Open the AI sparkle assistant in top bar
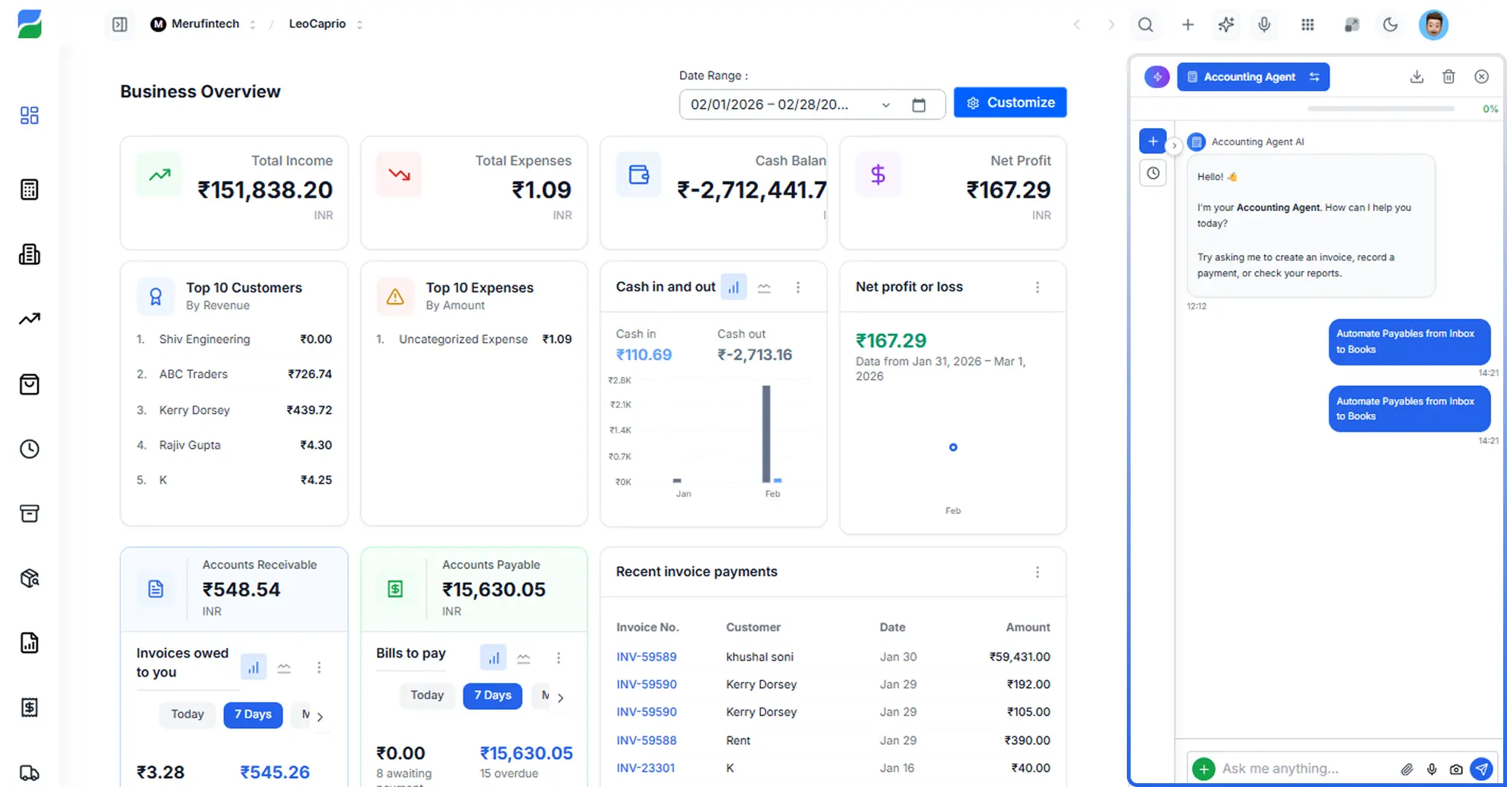This screenshot has height=787, width=1507. 1226,25
